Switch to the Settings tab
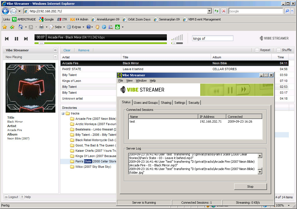Image resolution: width=297 pixels, height=209 pixels. [180, 102]
